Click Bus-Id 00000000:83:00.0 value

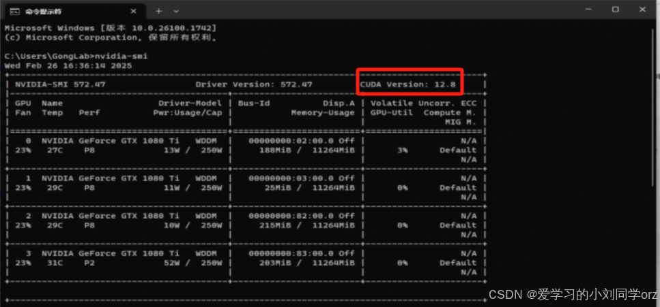[291, 254]
